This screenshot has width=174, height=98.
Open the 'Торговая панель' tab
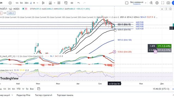tap(65, 95)
